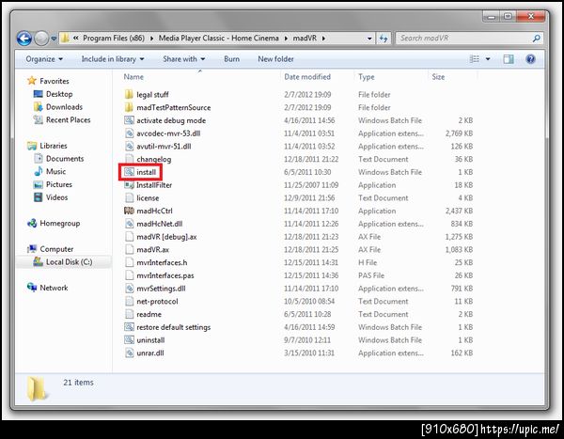
Task: Select Local Disk (C:)
Action: (x=63, y=262)
